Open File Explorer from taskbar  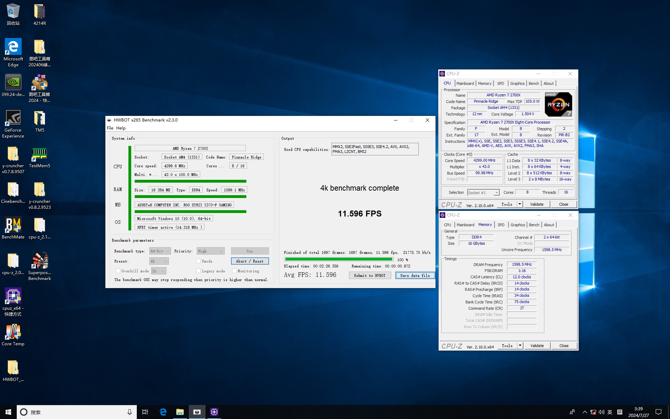180,412
